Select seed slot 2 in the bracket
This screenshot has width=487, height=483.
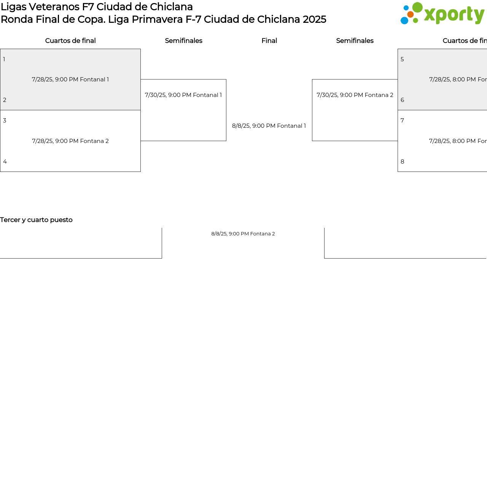(x=5, y=100)
